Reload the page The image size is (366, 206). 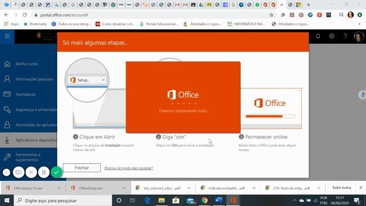[x=25, y=15]
